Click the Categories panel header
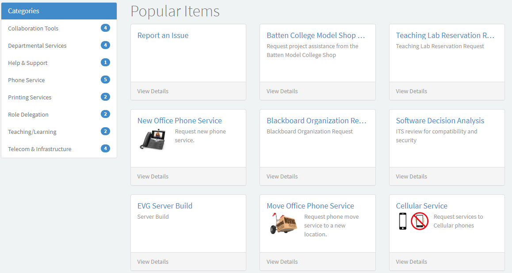The width and height of the screenshot is (512, 273). pos(59,11)
